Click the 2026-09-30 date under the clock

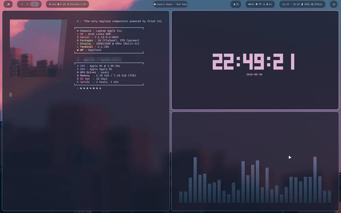tap(254, 75)
